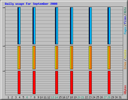Select the cyan Pages bar for day 28
128x100 pixels.
(109, 26)
